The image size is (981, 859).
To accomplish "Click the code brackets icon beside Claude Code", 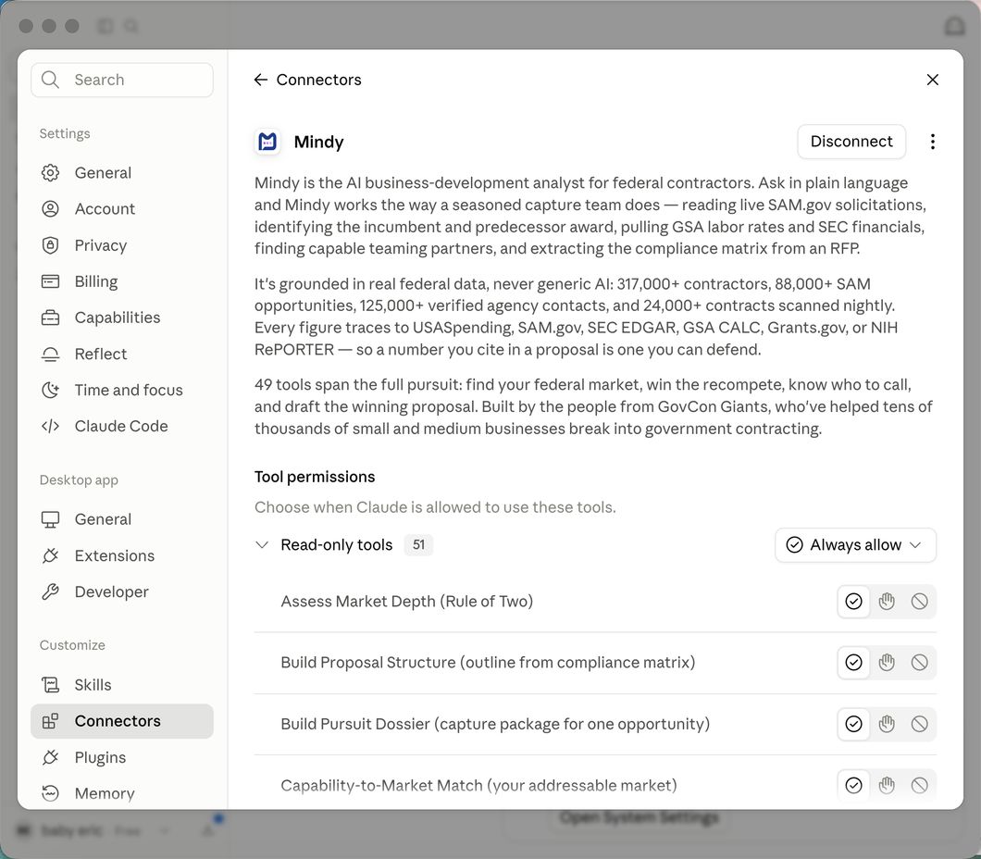I will (x=50, y=426).
